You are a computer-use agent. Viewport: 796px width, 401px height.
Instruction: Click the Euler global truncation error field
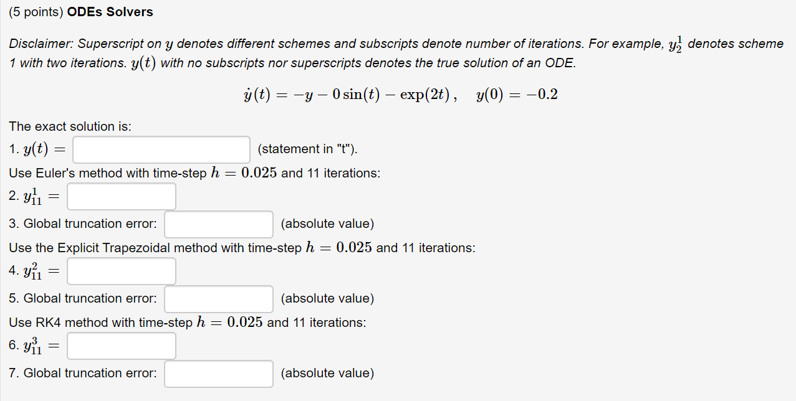[x=218, y=224]
